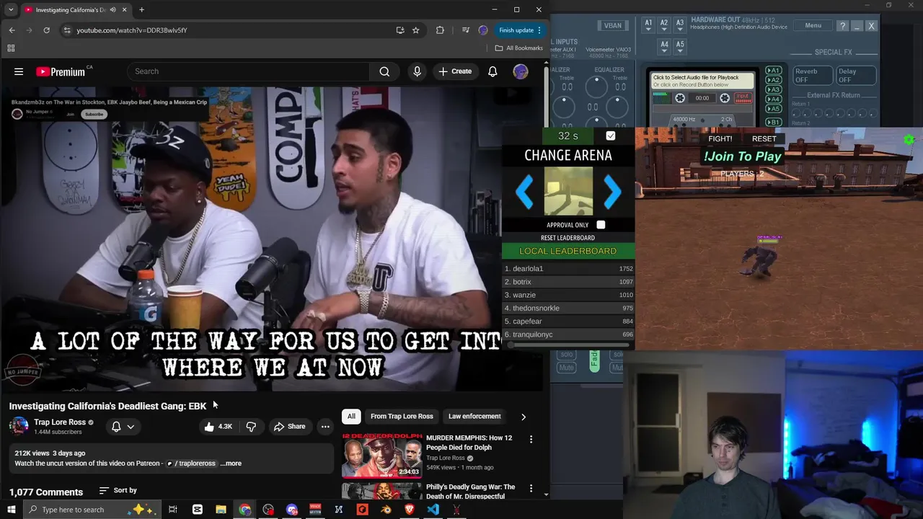Go back in Chrome browser
Screen dimensions: 923x519
point(12,30)
